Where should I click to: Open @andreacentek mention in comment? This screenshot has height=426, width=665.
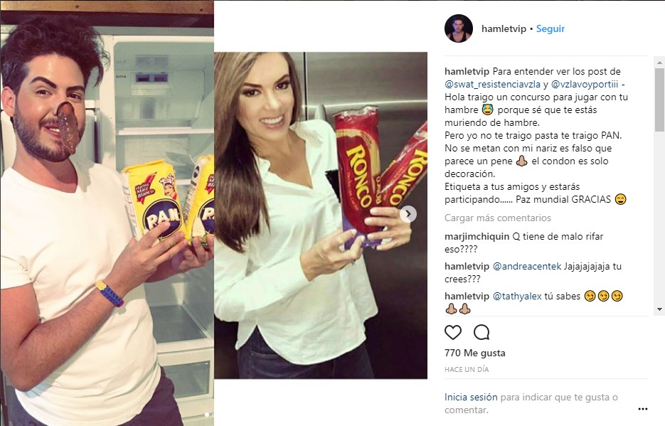(527, 266)
